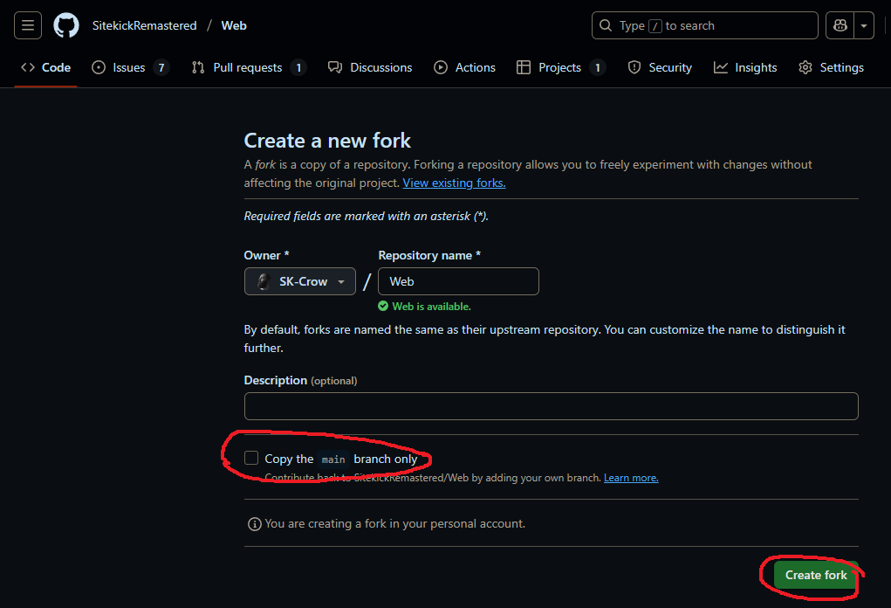Expand the Copilot dropdown arrow
Screen dimensions: 891x608
click(864, 25)
